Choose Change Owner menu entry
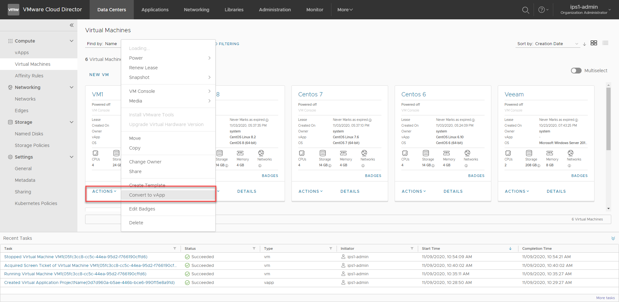 [168, 162]
